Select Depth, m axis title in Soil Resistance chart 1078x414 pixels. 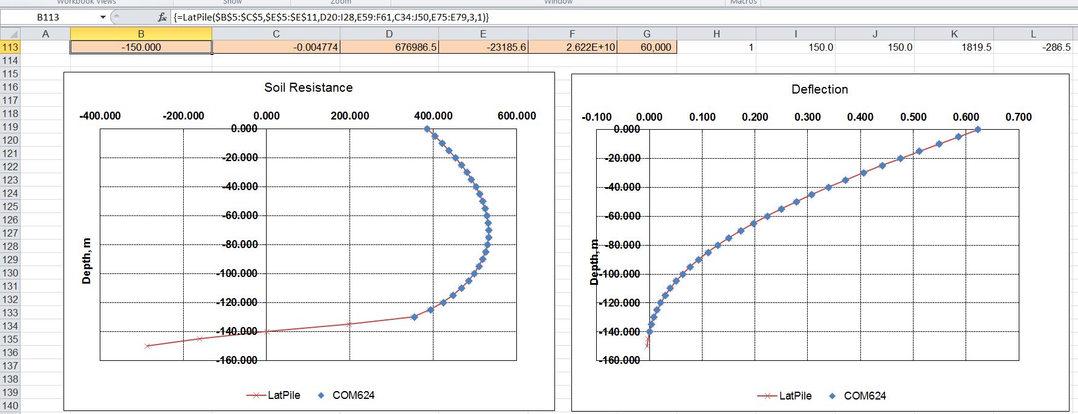[86, 261]
